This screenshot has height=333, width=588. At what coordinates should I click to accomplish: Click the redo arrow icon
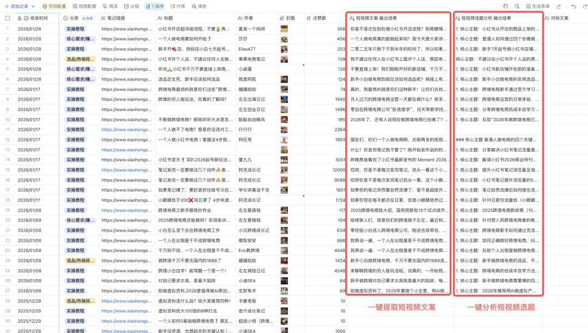pos(584,6)
